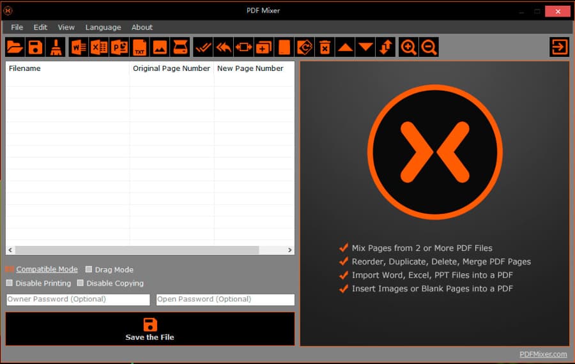Click the fit width toolbar icon
The width and height of the screenshot is (575, 364).
(243, 47)
